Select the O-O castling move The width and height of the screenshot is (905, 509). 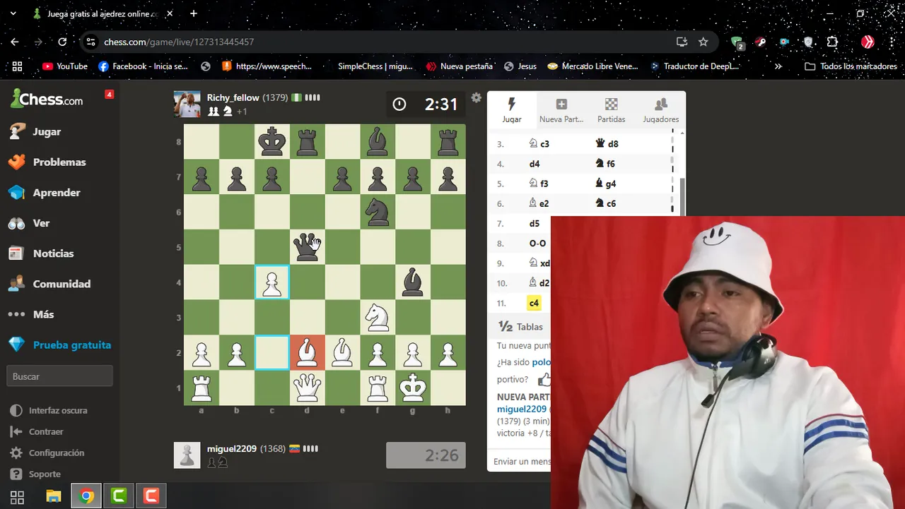click(537, 244)
